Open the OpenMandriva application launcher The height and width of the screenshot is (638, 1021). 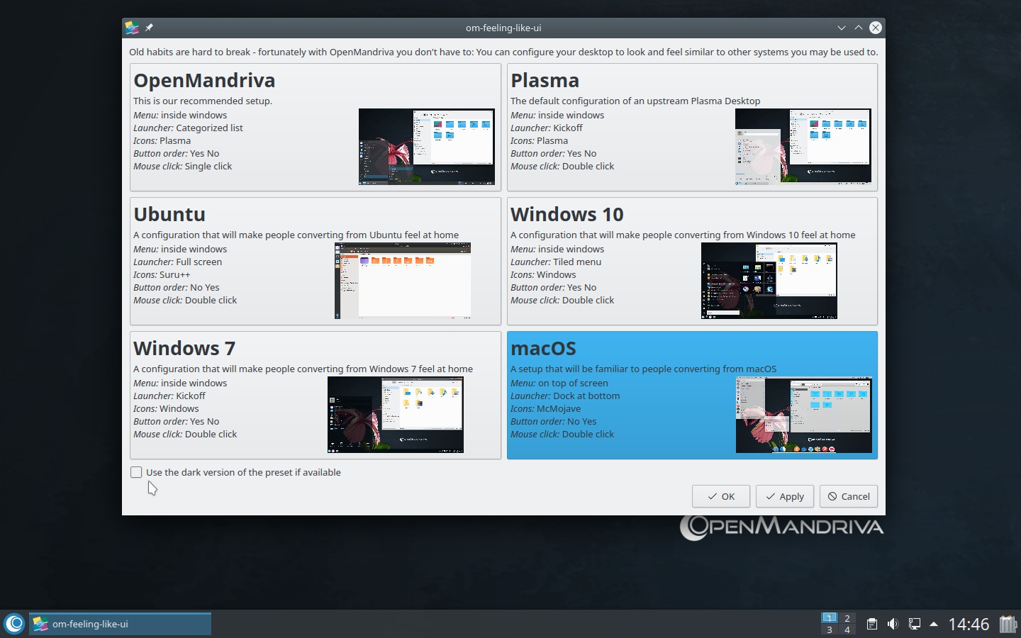point(14,624)
